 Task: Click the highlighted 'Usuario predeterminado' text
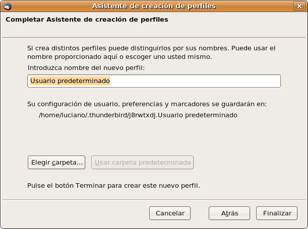click(x=70, y=81)
